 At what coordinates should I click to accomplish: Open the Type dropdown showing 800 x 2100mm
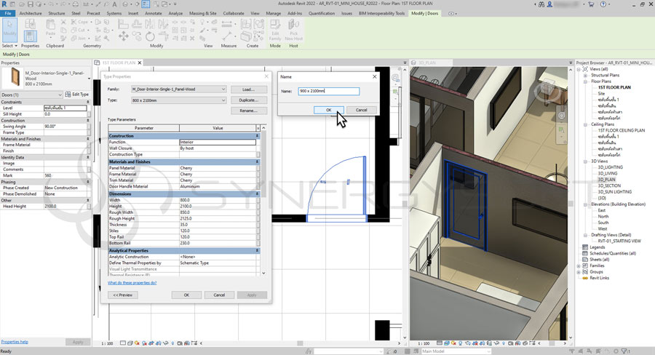coord(223,100)
